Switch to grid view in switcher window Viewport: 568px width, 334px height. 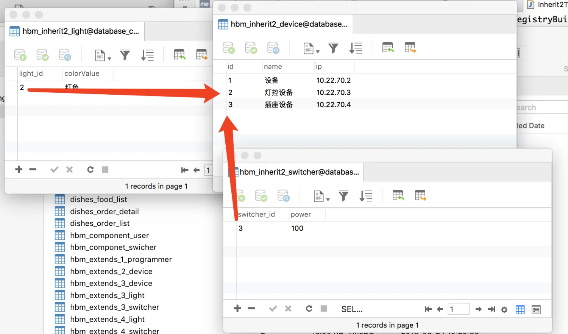point(520,310)
